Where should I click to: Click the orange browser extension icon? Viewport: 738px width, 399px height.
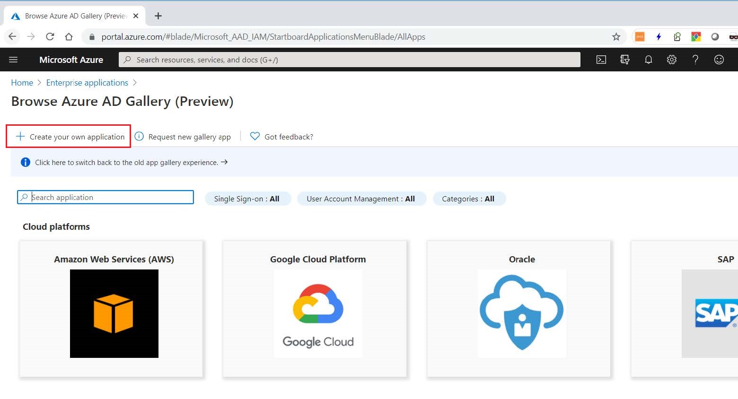640,36
